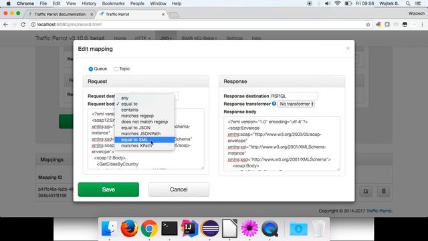
Task: Click the Wi-Fi icon in menu bar
Action: [337, 3]
